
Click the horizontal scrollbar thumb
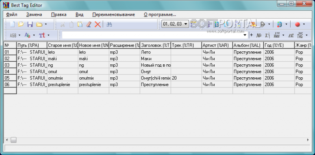(13, 140)
